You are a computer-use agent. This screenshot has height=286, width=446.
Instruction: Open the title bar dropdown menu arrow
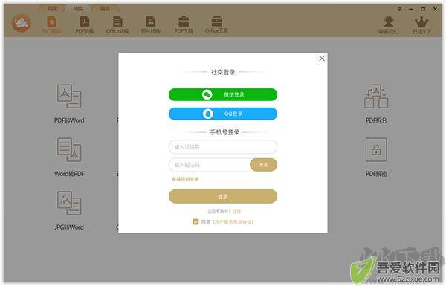399,10
